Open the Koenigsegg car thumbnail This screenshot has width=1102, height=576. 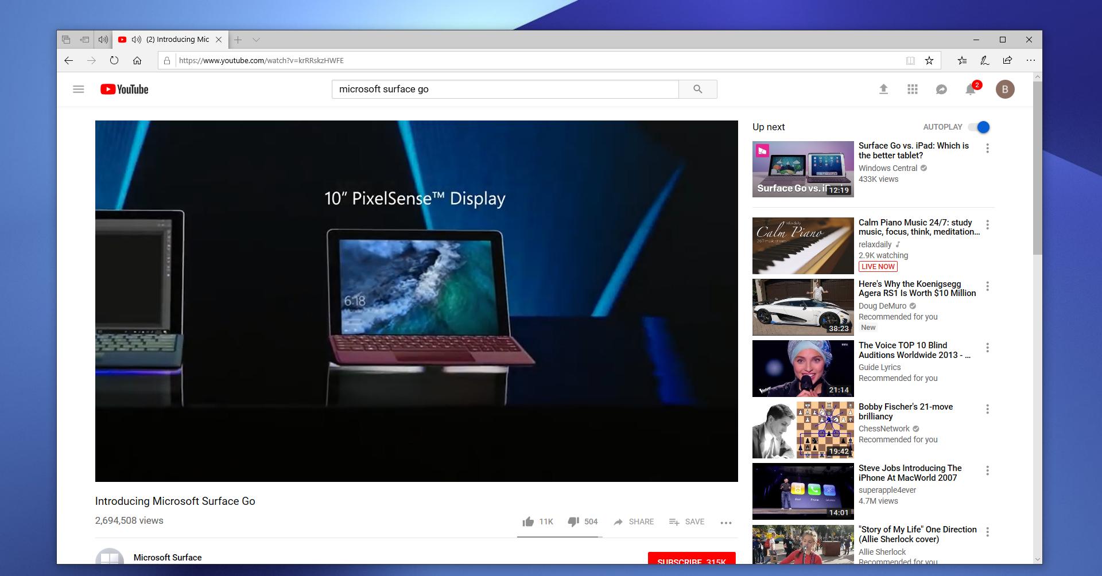coord(803,307)
